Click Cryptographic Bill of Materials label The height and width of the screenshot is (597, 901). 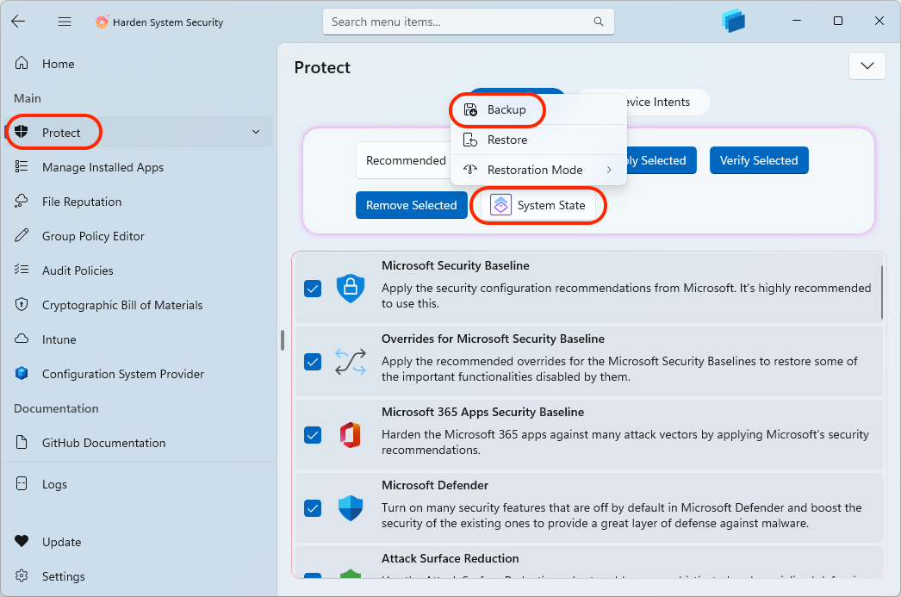pyautogui.click(x=122, y=305)
